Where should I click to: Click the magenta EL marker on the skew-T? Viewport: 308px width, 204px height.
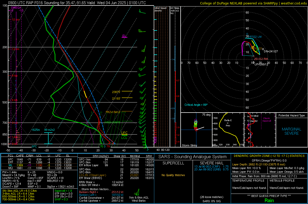124,36
